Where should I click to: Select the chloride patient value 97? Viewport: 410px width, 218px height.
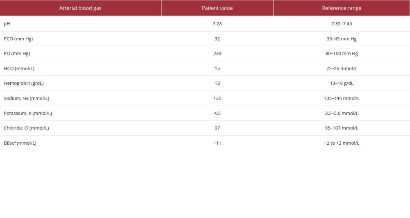pos(217,128)
